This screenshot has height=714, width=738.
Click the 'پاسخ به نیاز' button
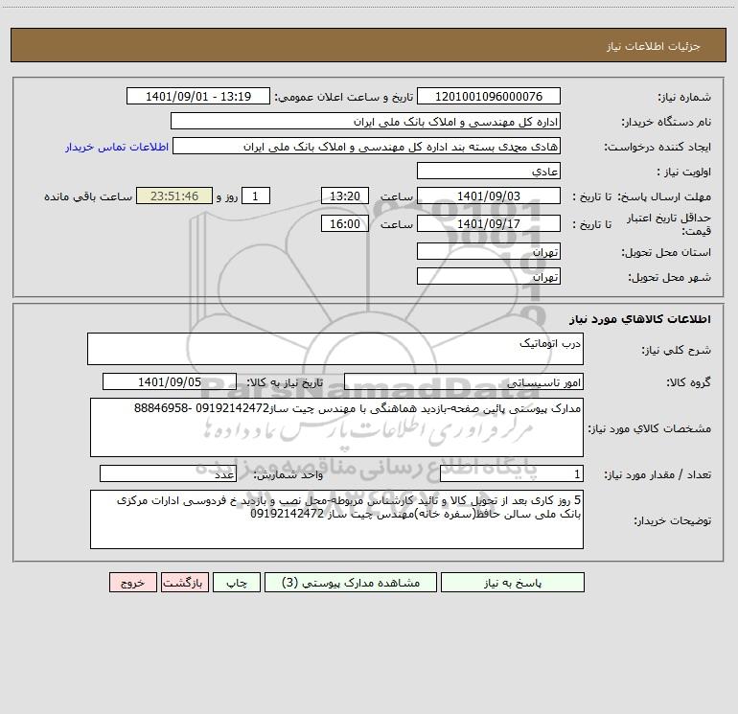pos(513,582)
